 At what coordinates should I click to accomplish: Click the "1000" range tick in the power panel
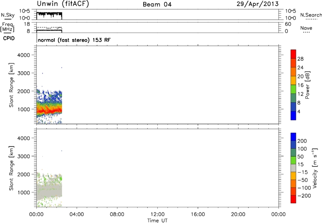point(24,109)
